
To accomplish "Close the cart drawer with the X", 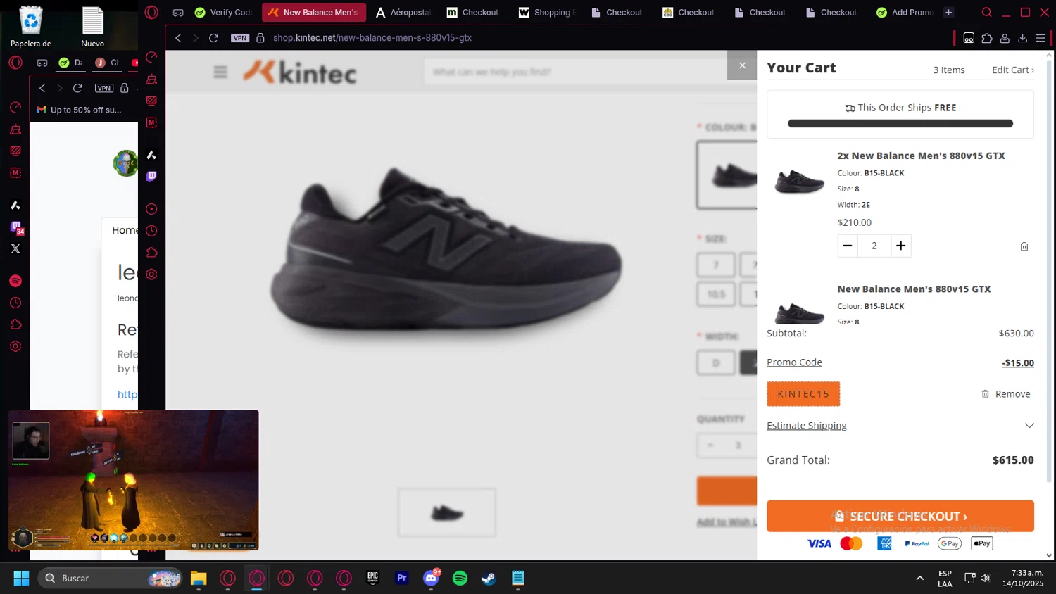I will click(742, 65).
